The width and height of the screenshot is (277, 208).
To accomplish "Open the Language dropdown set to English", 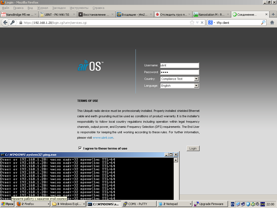I will click(180, 86).
